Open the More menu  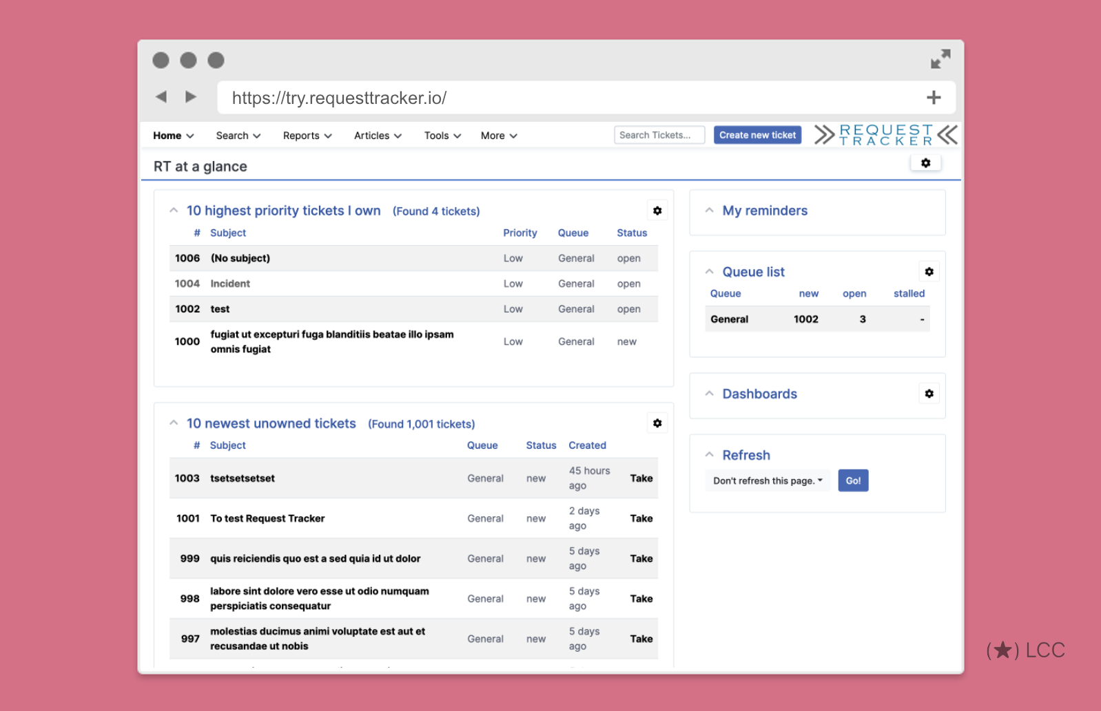click(499, 136)
